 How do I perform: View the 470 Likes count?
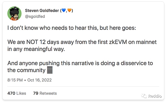17,93
